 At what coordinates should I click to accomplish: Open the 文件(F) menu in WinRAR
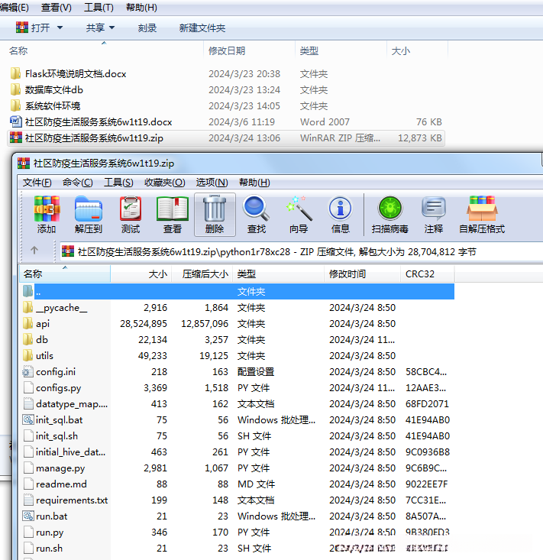(x=37, y=183)
